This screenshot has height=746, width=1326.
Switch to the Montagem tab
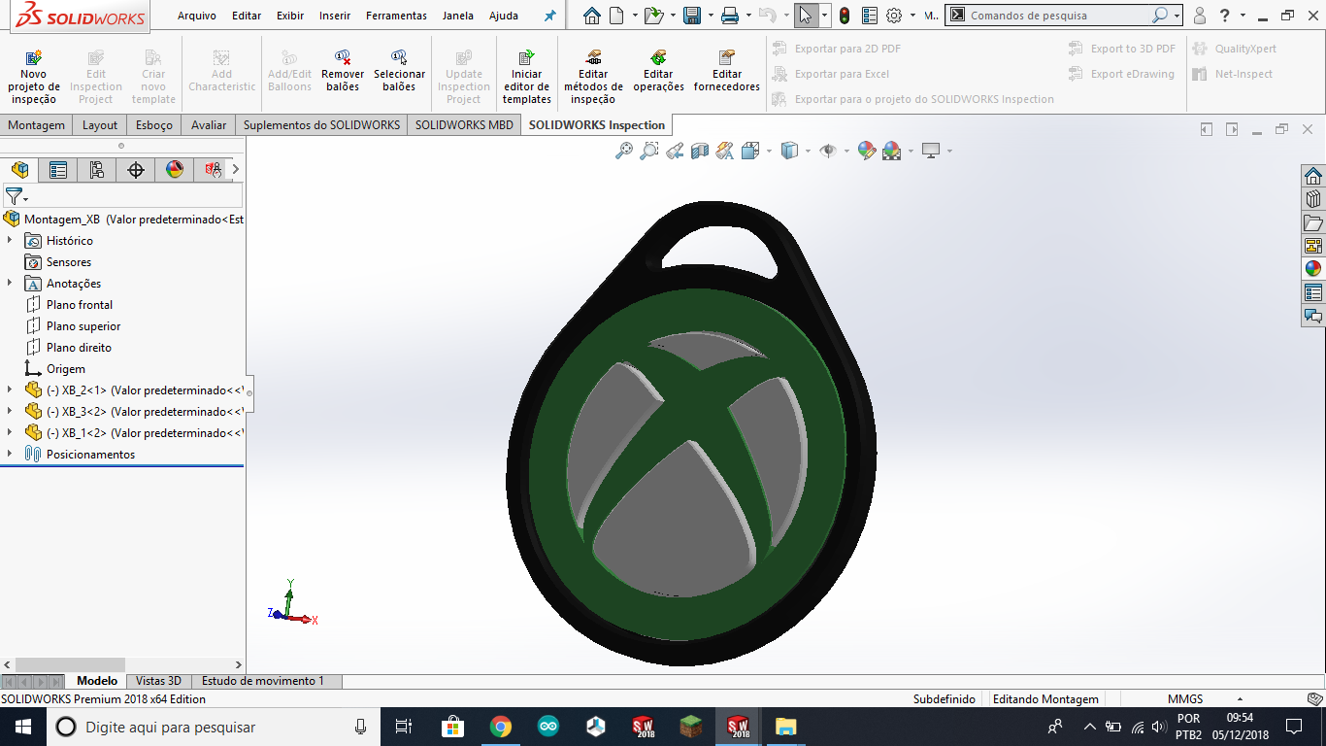click(x=37, y=124)
